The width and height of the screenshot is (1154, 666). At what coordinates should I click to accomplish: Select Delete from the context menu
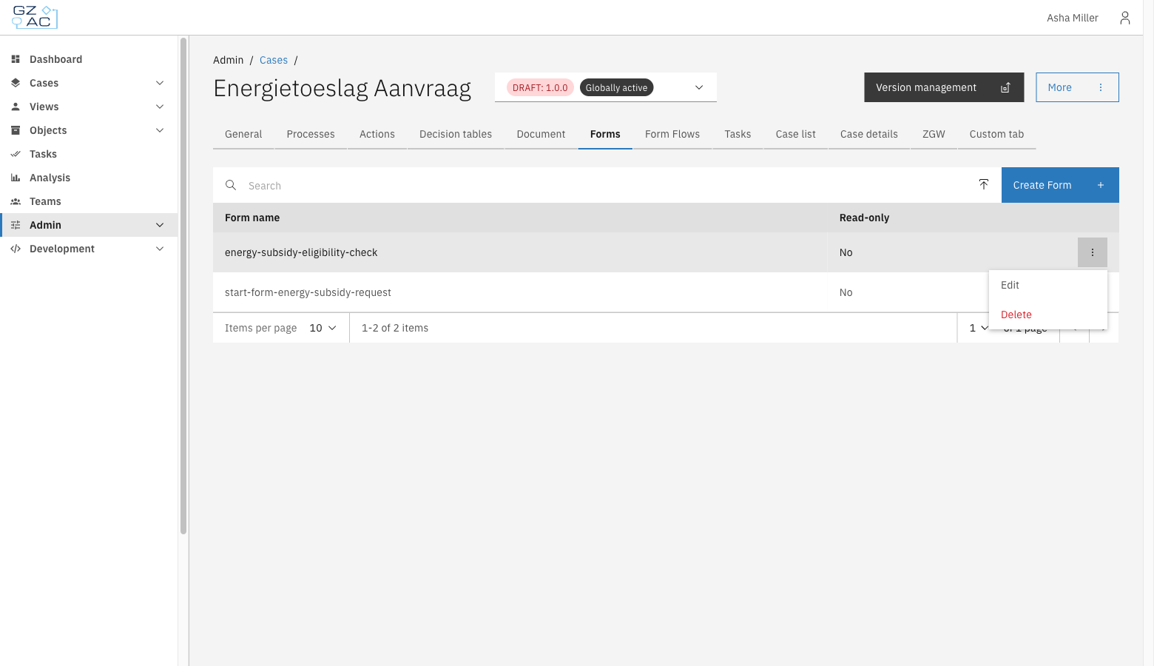[1048, 314]
